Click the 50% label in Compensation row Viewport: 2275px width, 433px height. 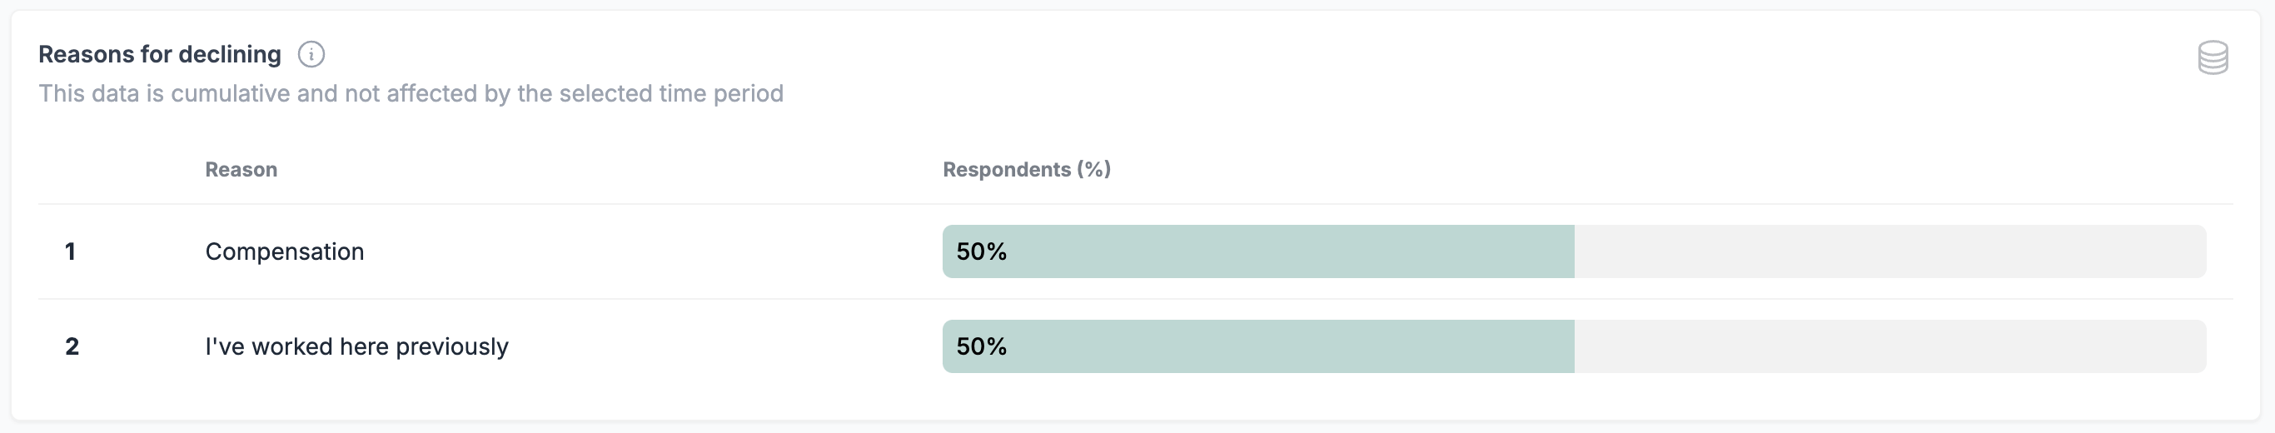(x=981, y=251)
